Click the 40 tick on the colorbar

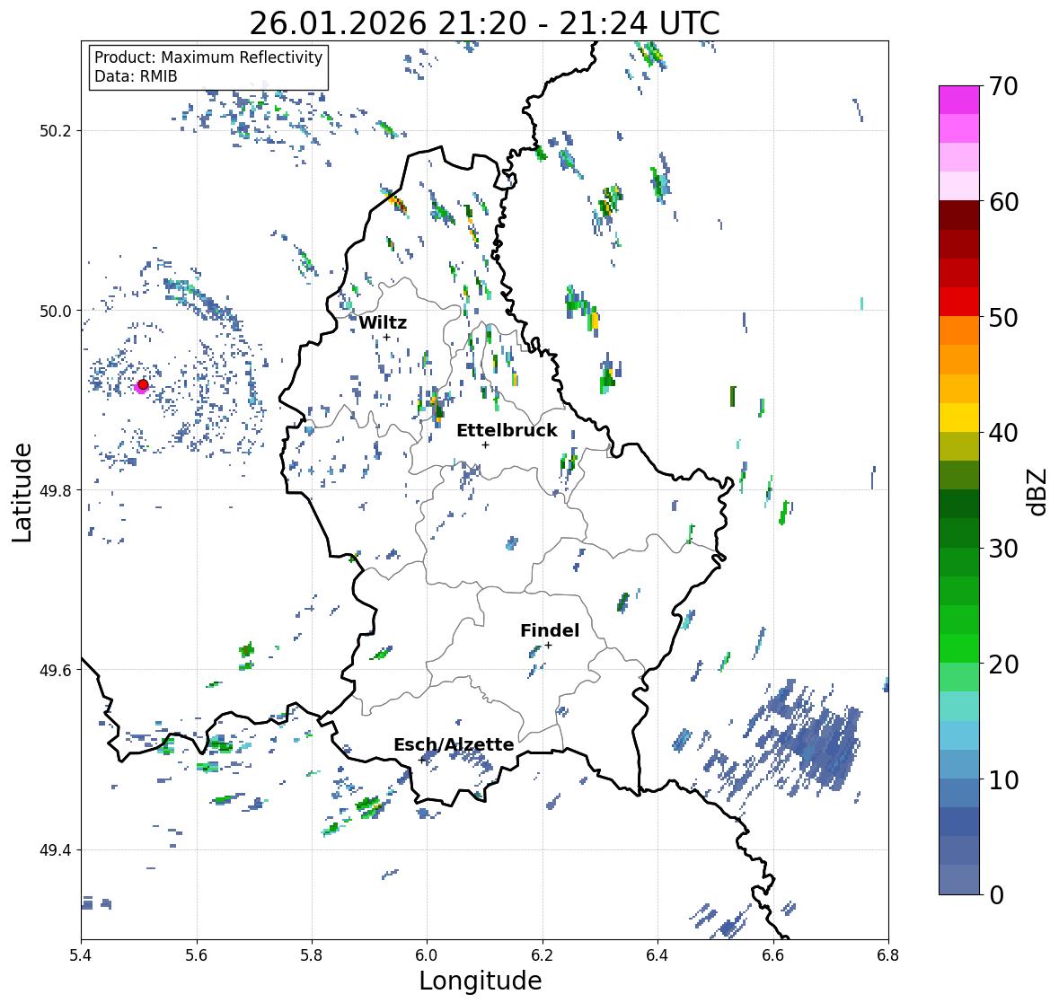(x=1003, y=433)
